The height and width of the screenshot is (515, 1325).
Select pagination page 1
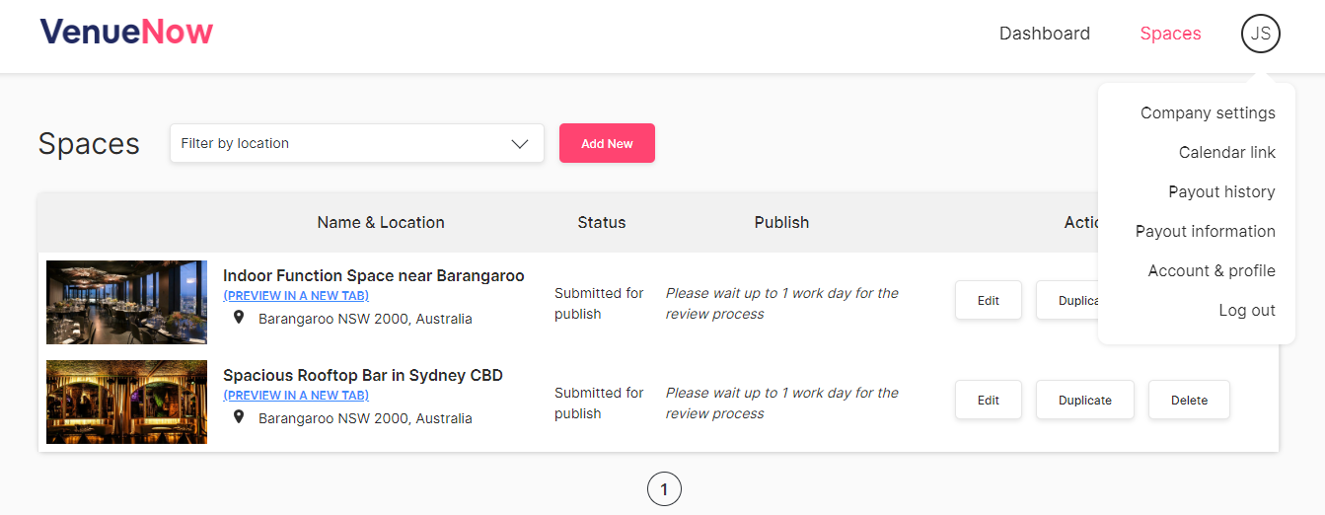(x=664, y=488)
